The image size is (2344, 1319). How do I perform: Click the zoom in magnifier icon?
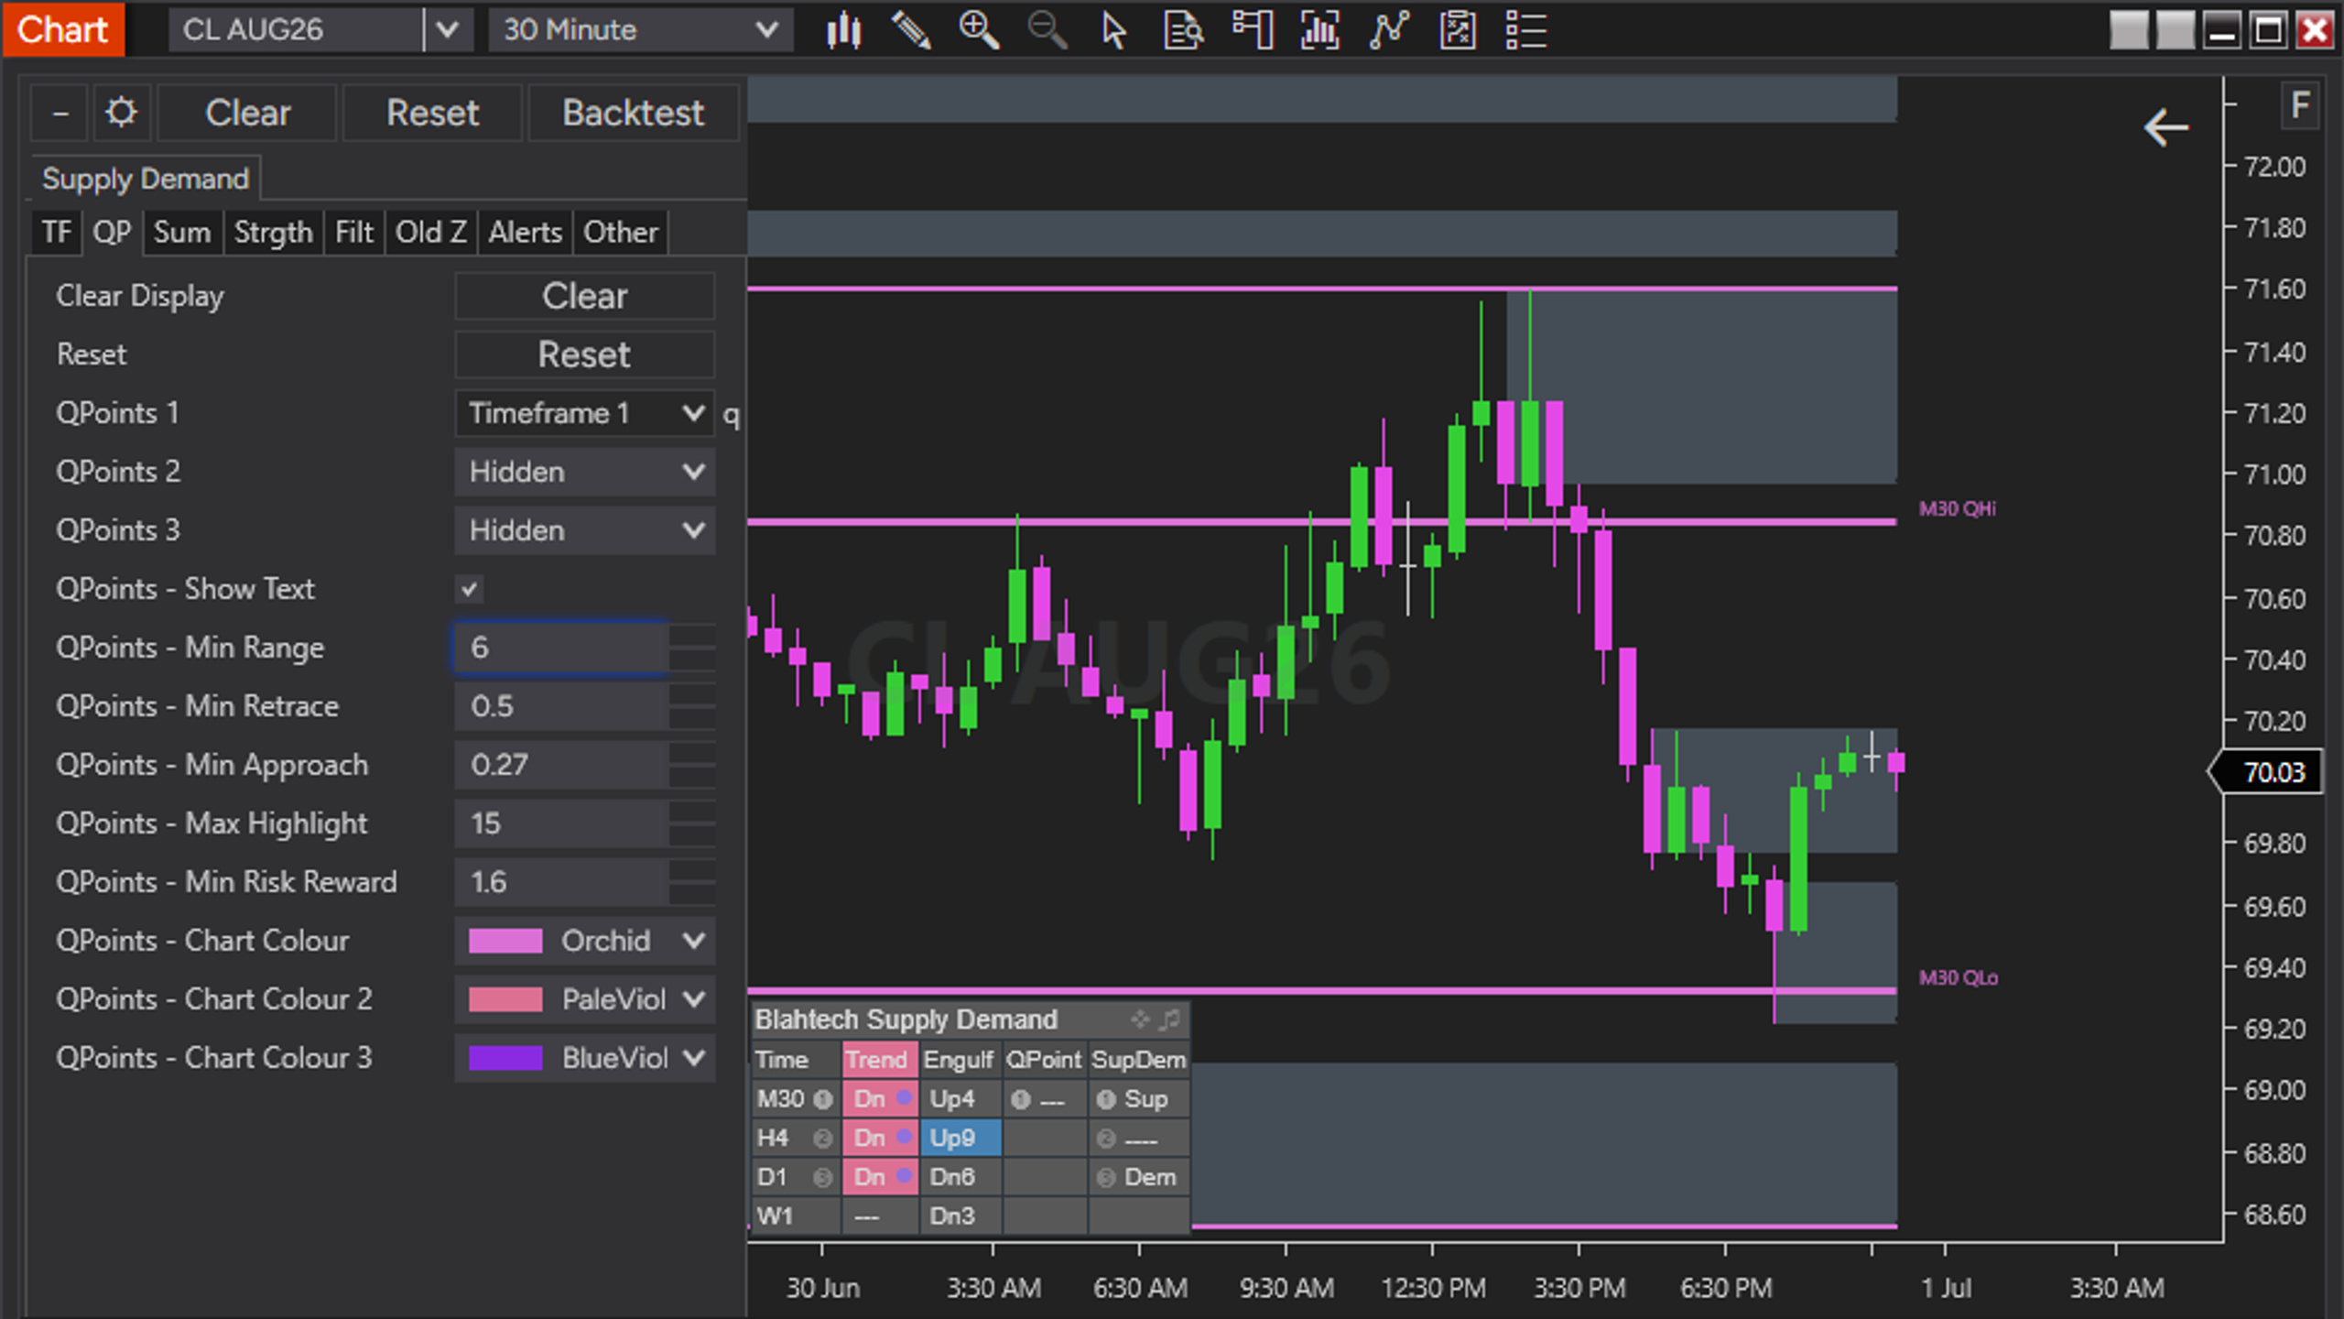[979, 30]
